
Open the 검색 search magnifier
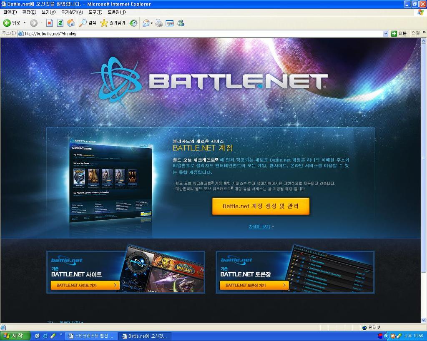pos(88,23)
